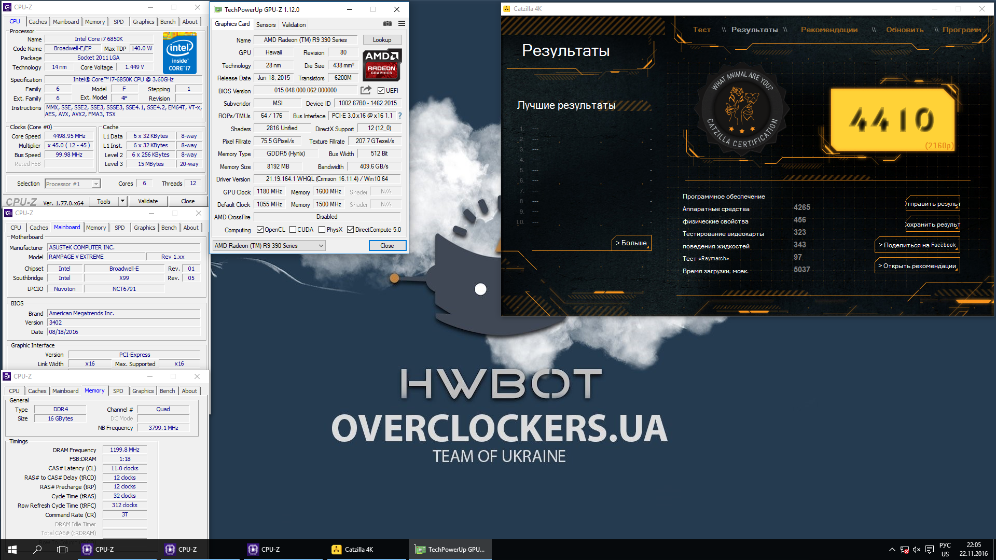Image resolution: width=996 pixels, height=560 pixels.
Task: Open Windows Start menu
Action: [12, 550]
